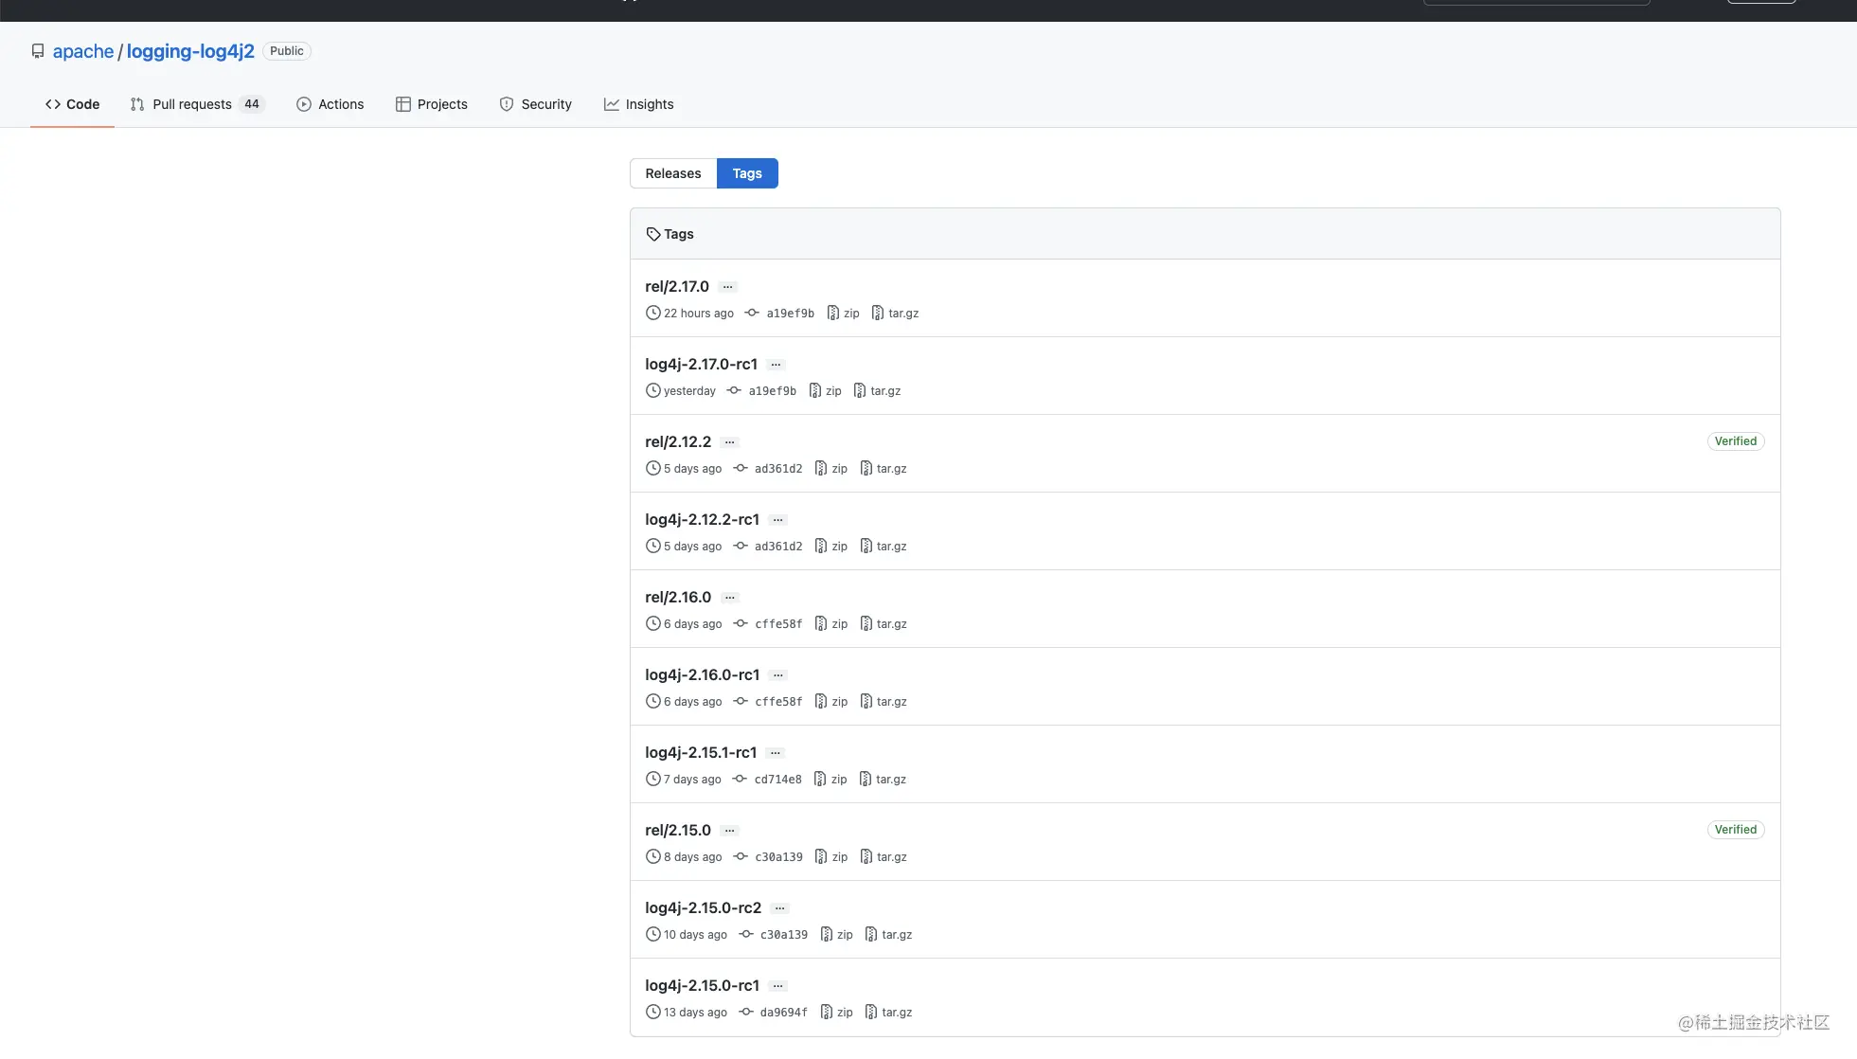Download tar.gz icon for log4j-2.16.0-rc1
This screenshot has width=1857, height=1059.
click(866, 701)
